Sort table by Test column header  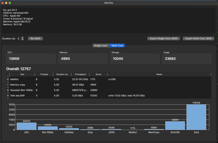(x=22, y=74)
